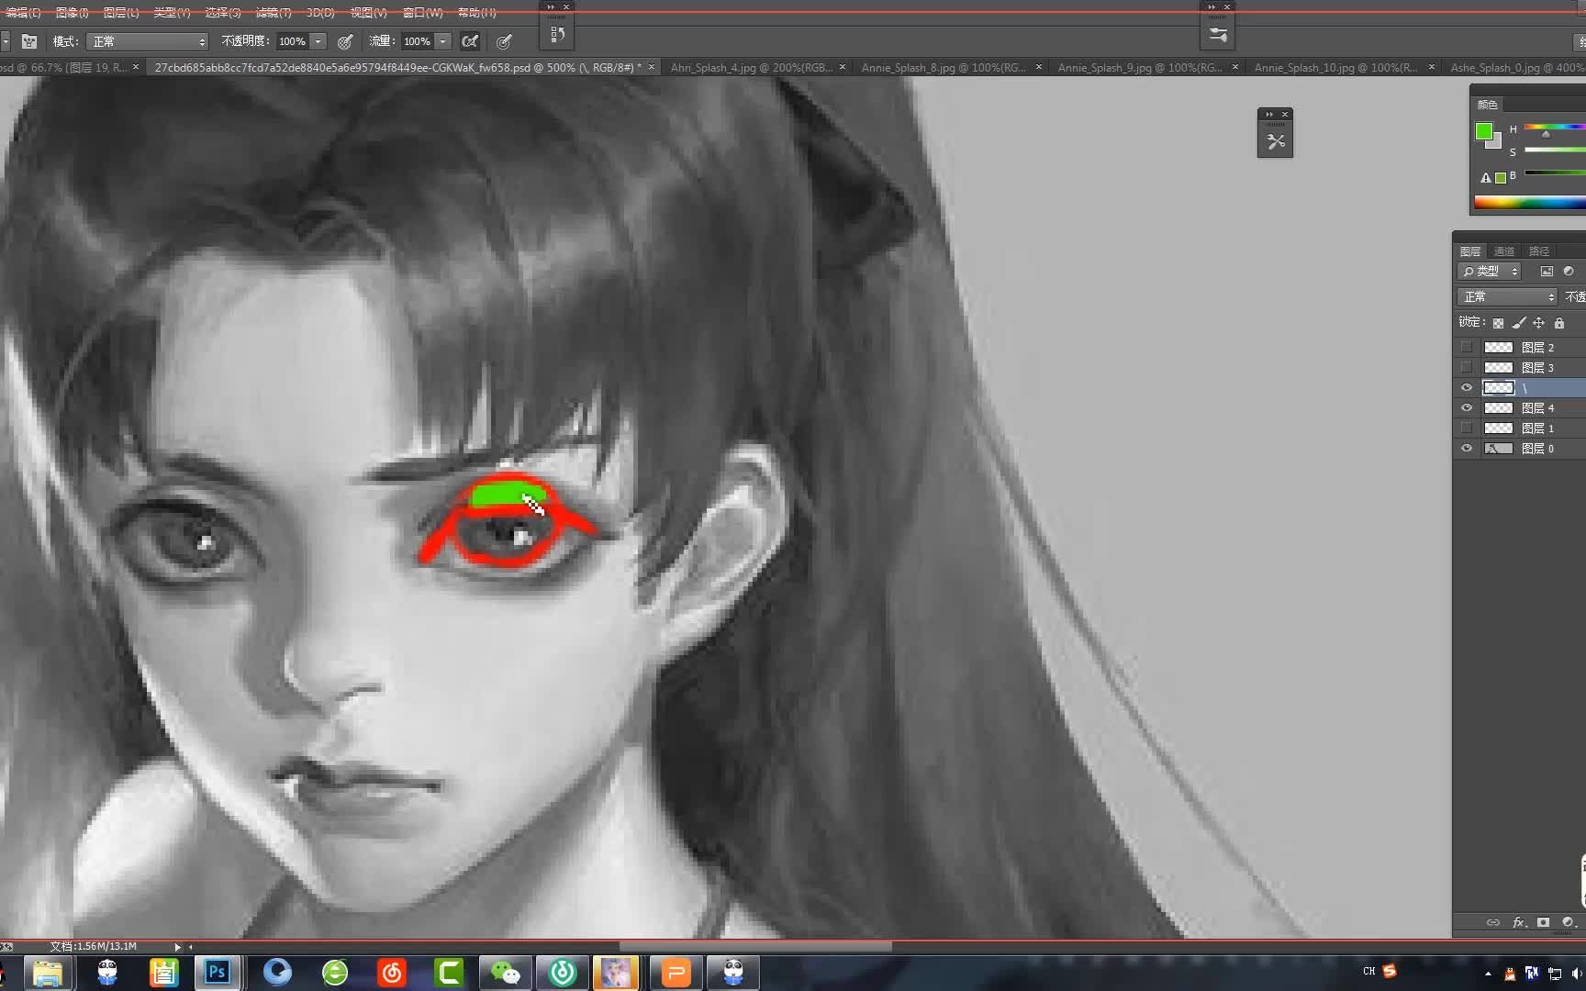The width and height of the screenshot is (1586, 991).
Task: Open the History collapsed panel icon
Action: click(x=557, y=35)
